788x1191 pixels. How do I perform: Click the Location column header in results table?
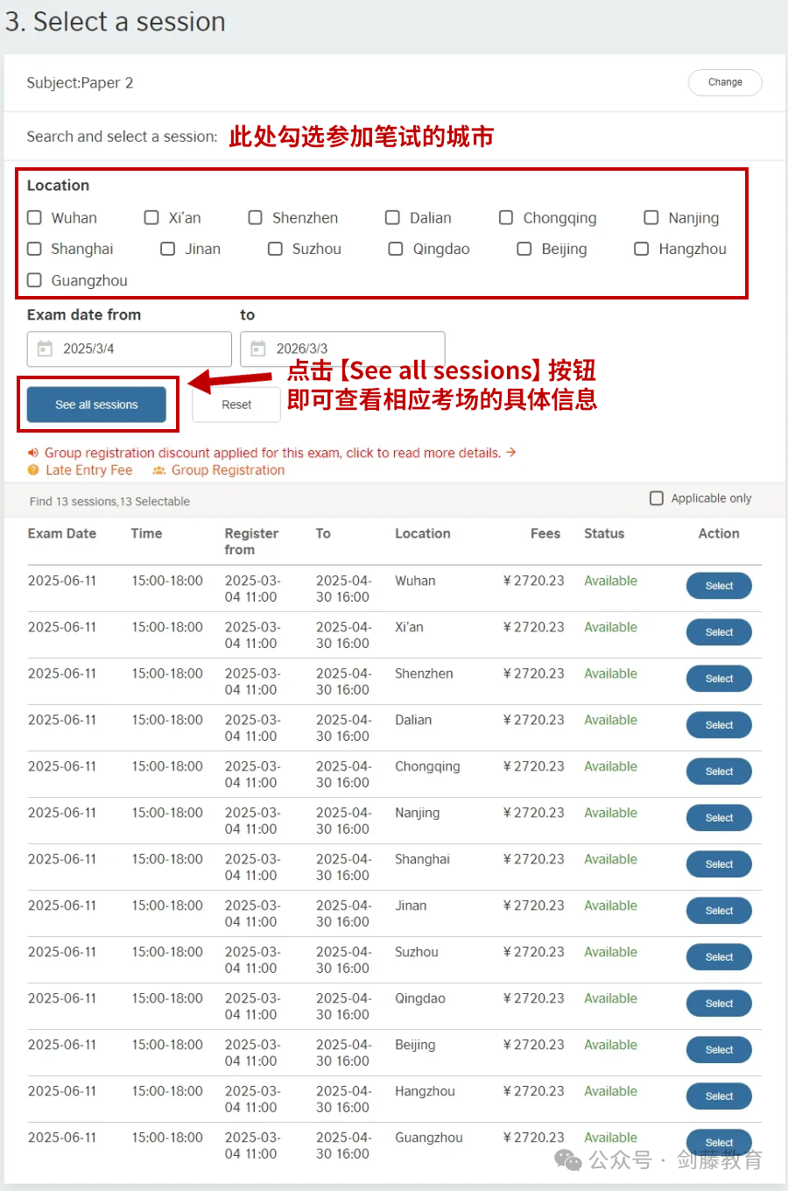pyautogui.click(x=423, y=533)
